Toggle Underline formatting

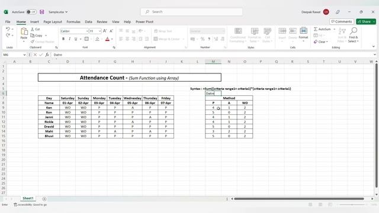(x=76, y=39)
